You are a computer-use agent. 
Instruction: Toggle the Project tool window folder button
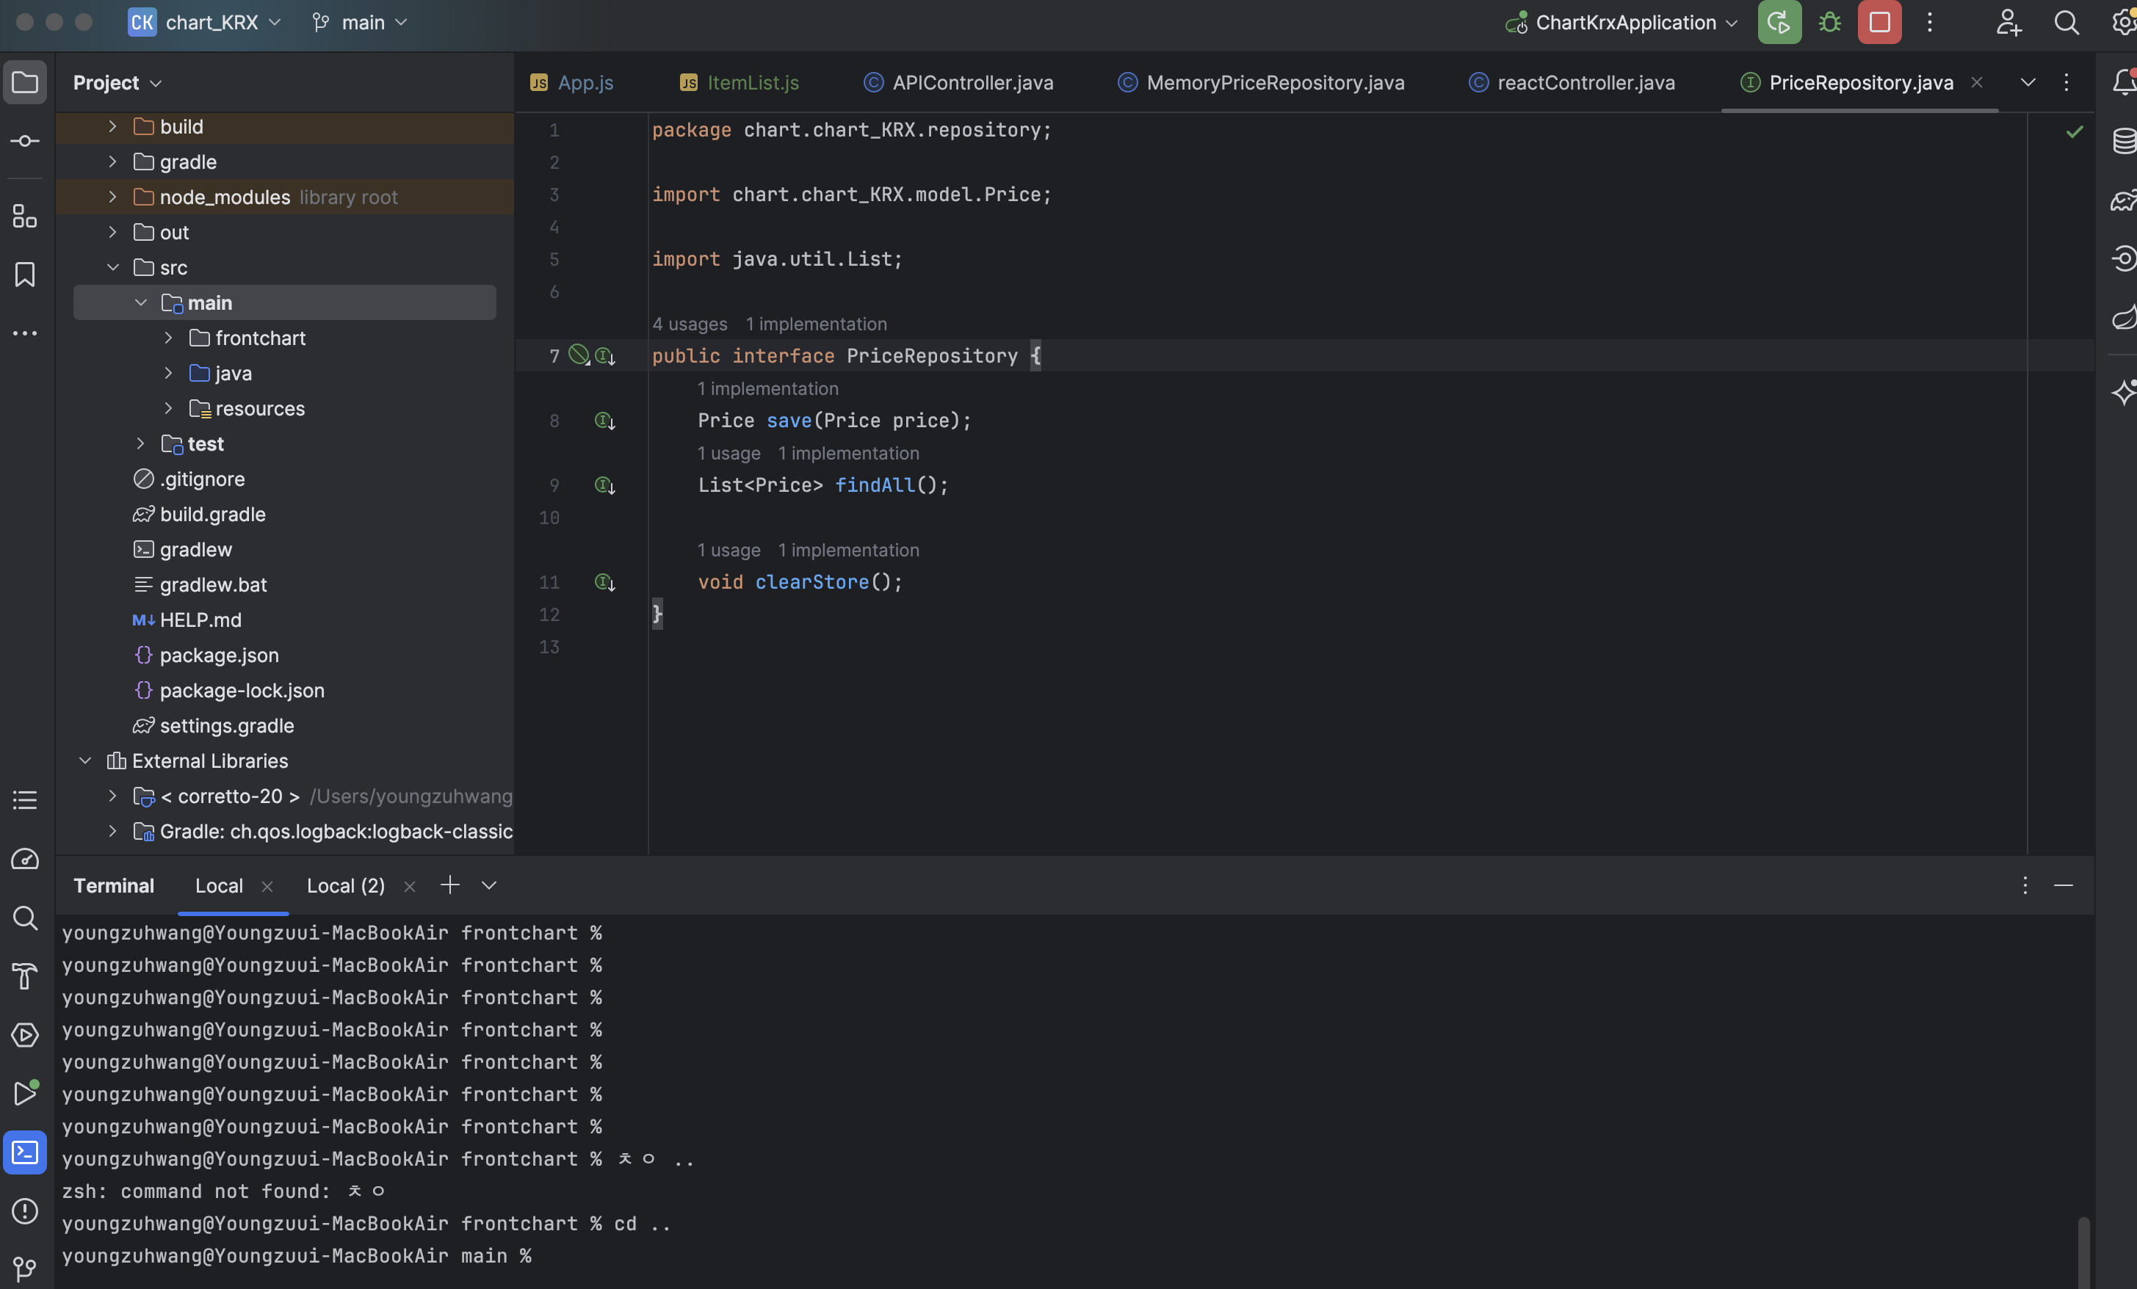24,82
